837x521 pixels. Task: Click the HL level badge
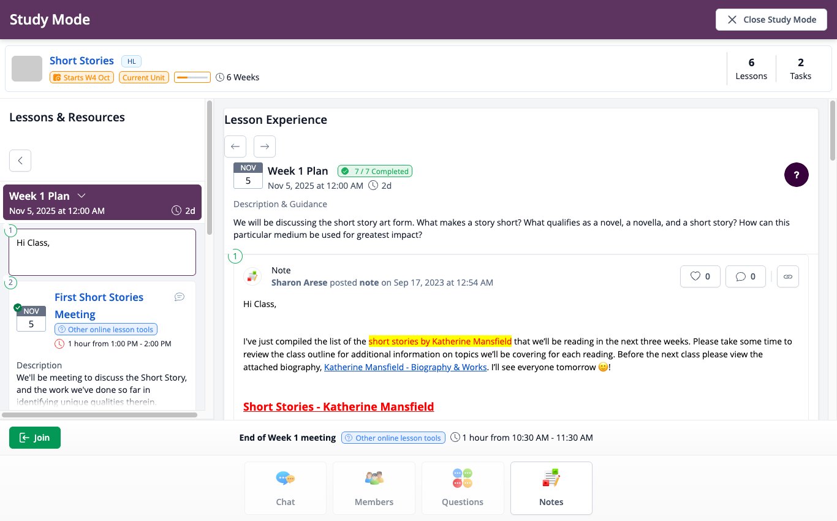coord(131,61)
